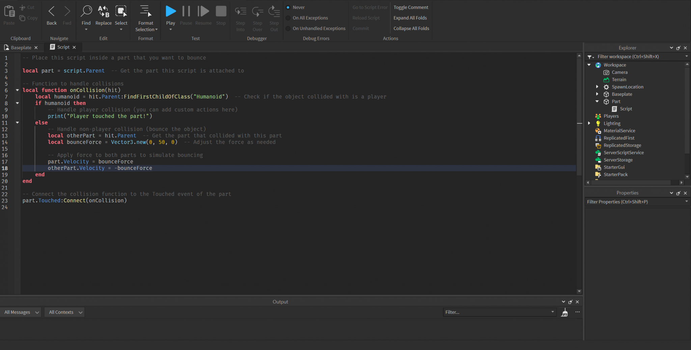Open the All Messages dropdown in Output
Viewport: 691px width, 350px height.
pyautogui.click(x=21, y=312)
